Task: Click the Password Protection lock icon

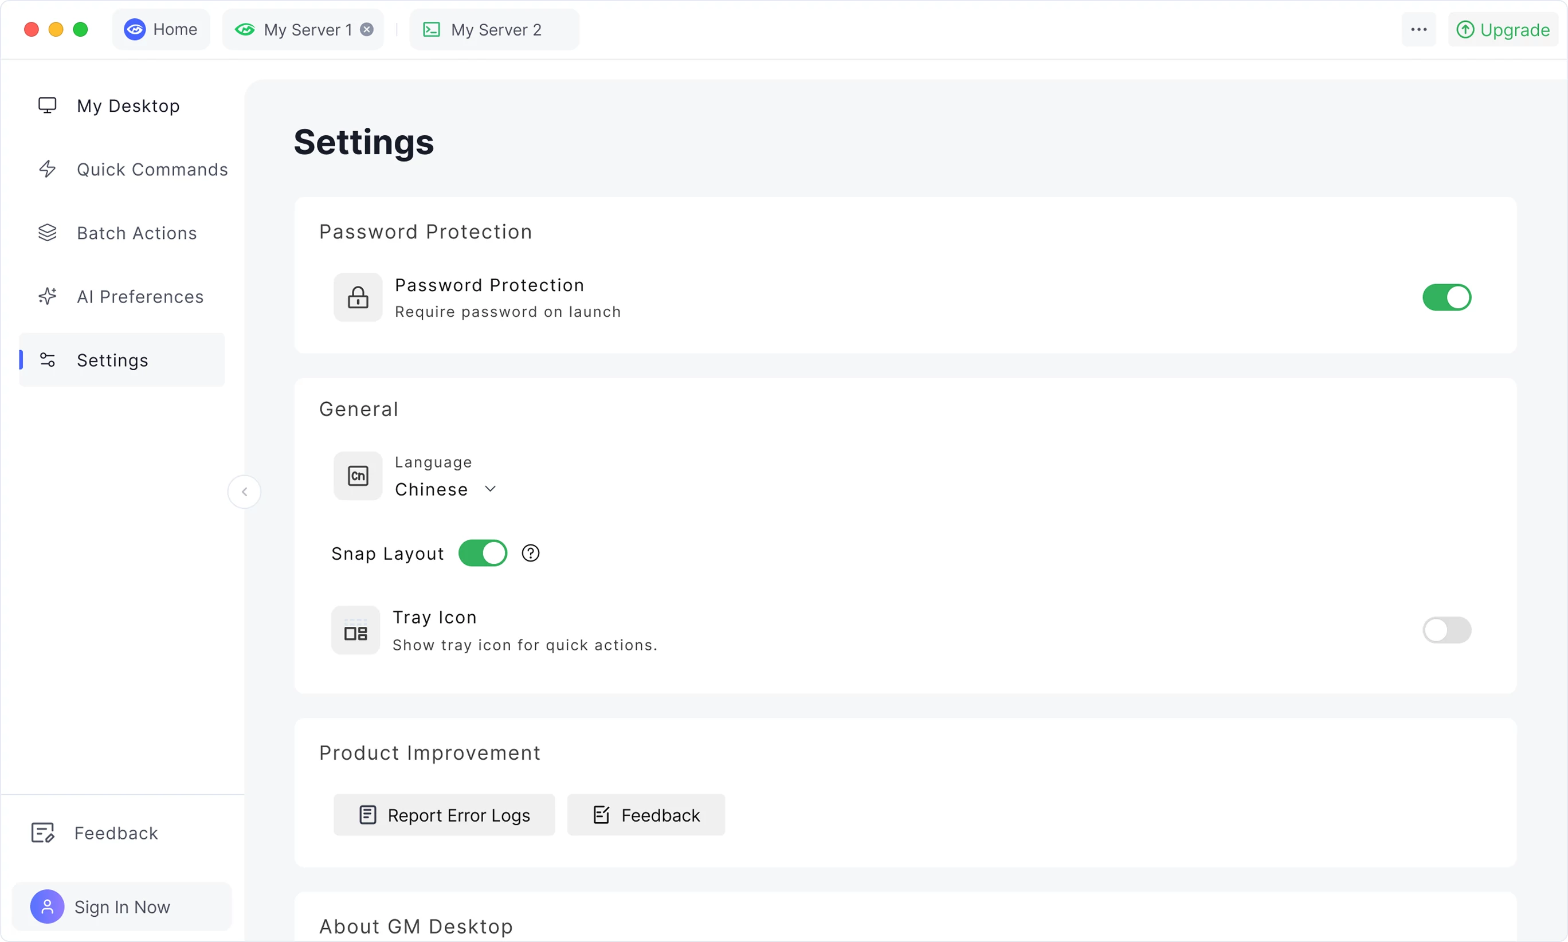Action: point(358,297)
